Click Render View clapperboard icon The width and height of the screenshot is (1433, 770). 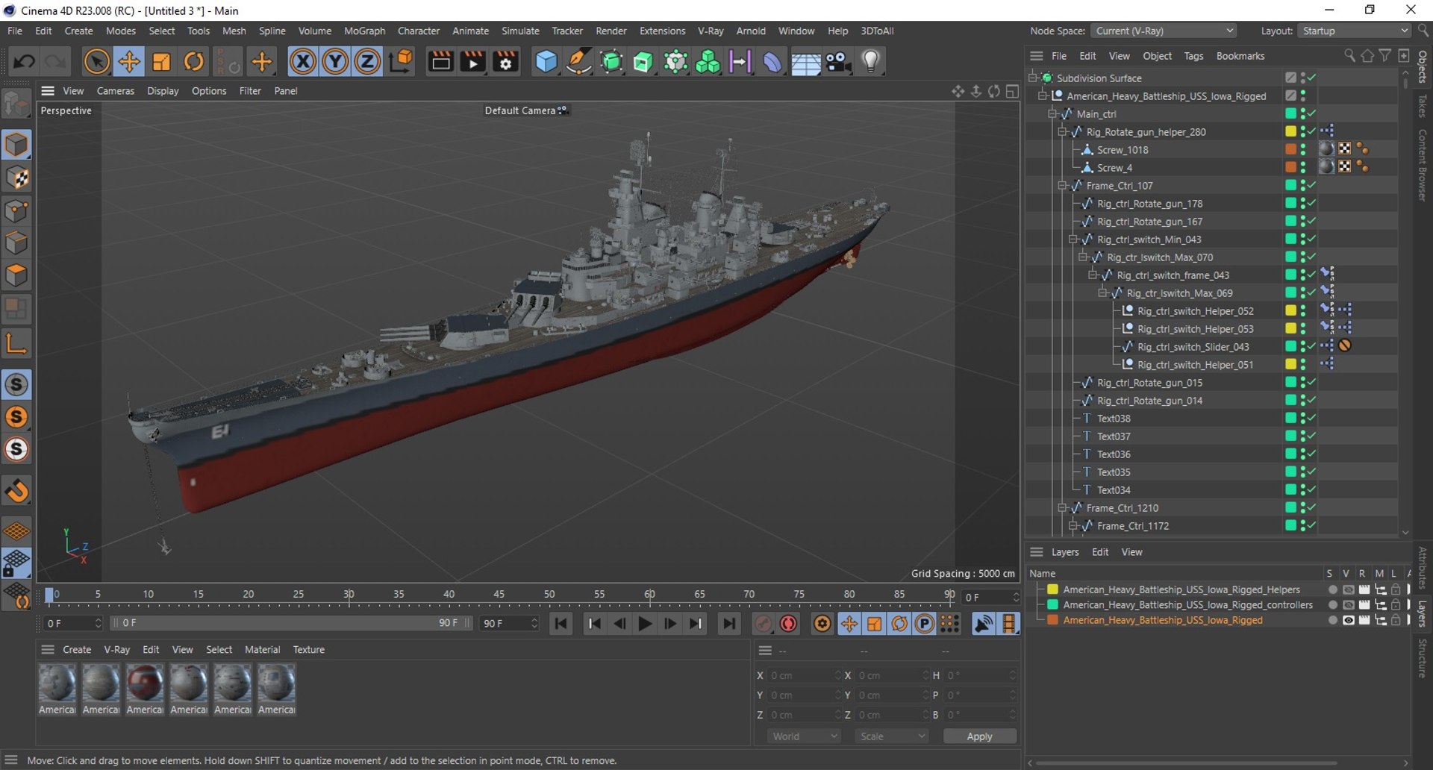coord(440,61)
